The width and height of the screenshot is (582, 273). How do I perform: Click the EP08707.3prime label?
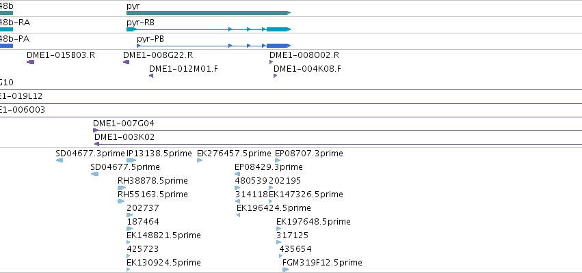[x=309, y=154]
